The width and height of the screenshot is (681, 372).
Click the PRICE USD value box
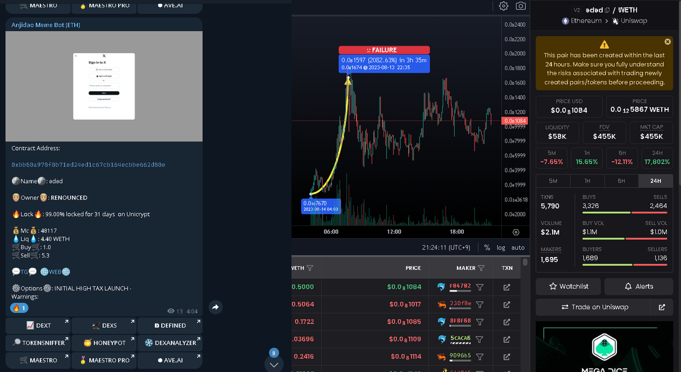[x=569, y=106]
